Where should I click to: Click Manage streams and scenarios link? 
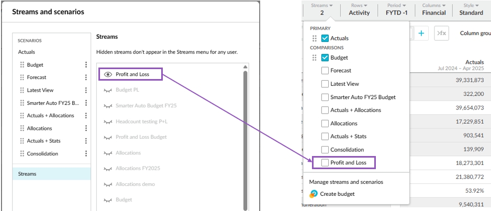point(346,182)
